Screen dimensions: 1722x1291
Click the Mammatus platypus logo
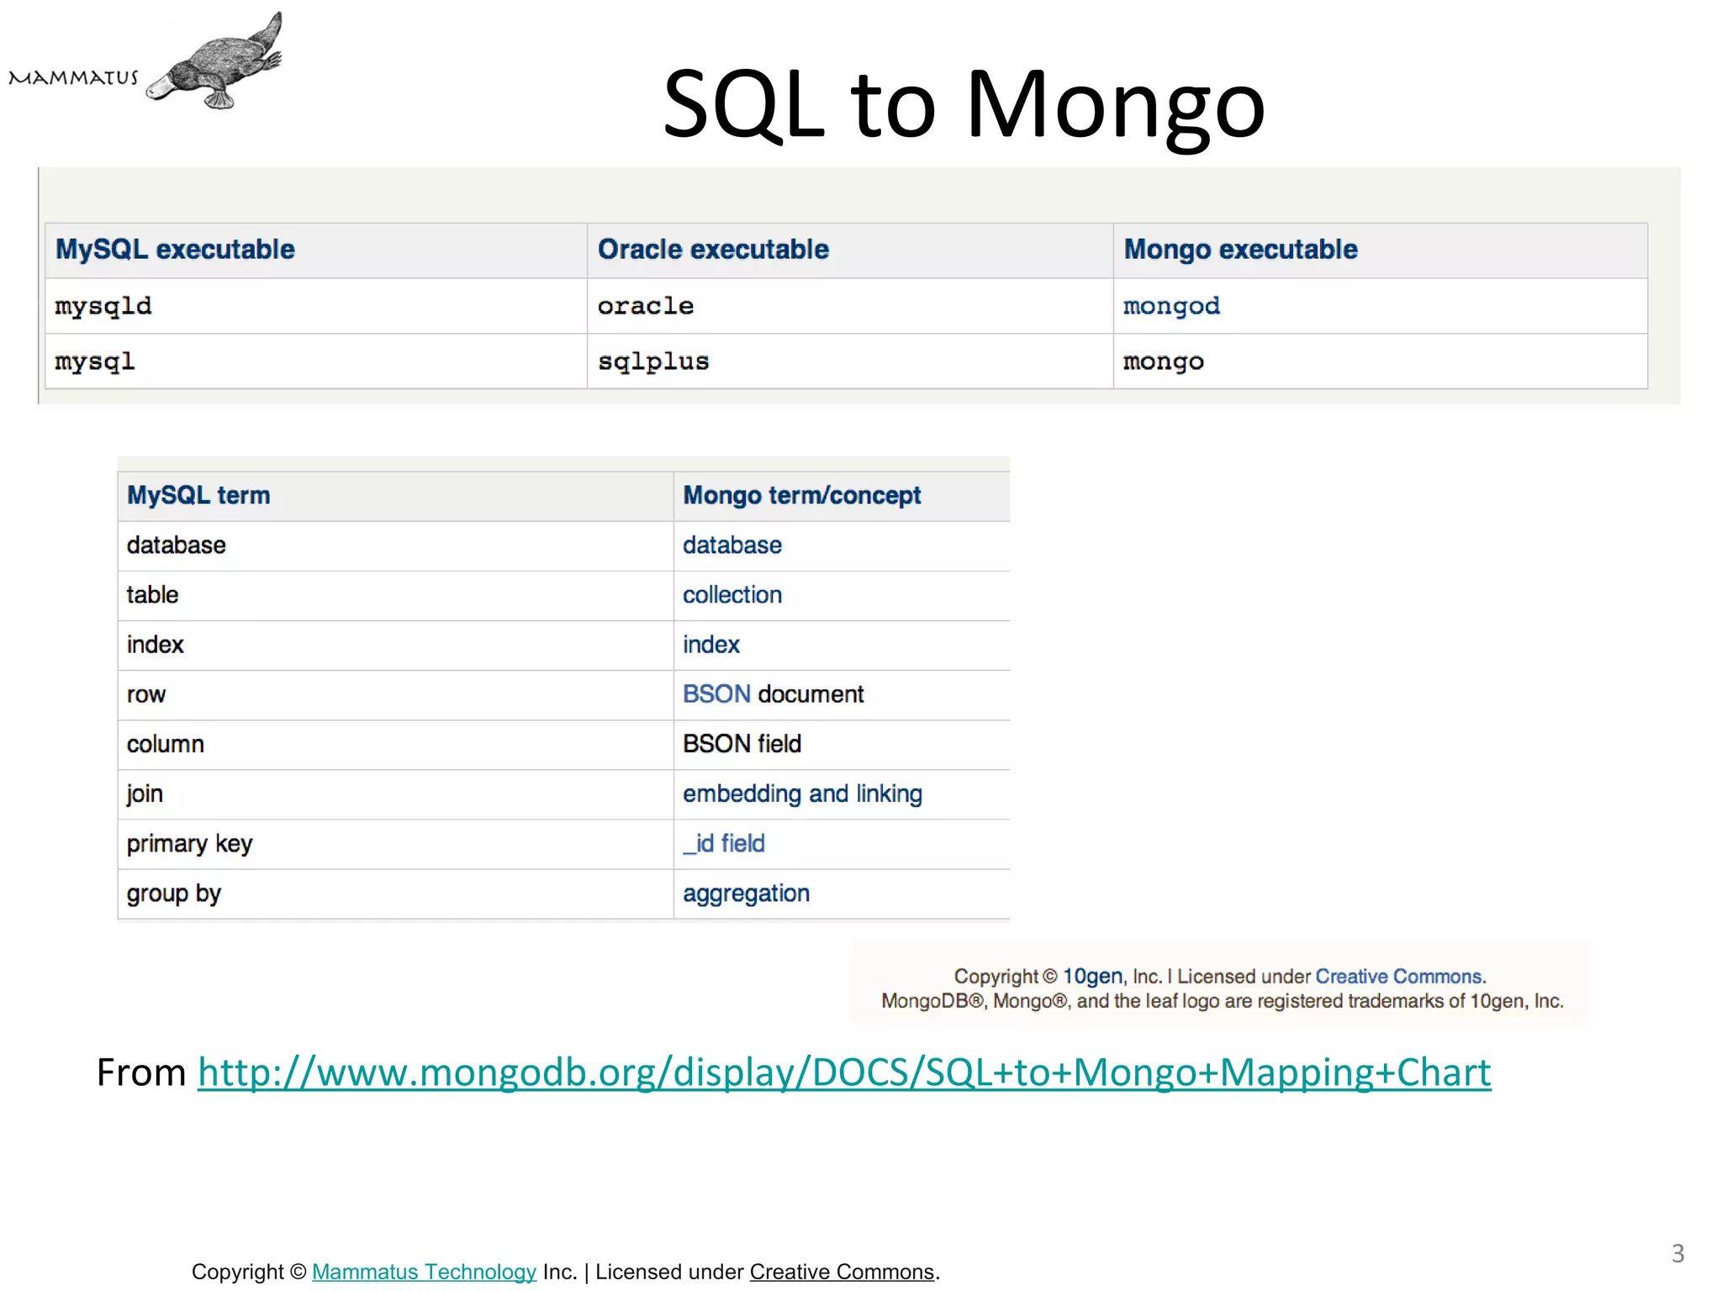click(214, 61)
